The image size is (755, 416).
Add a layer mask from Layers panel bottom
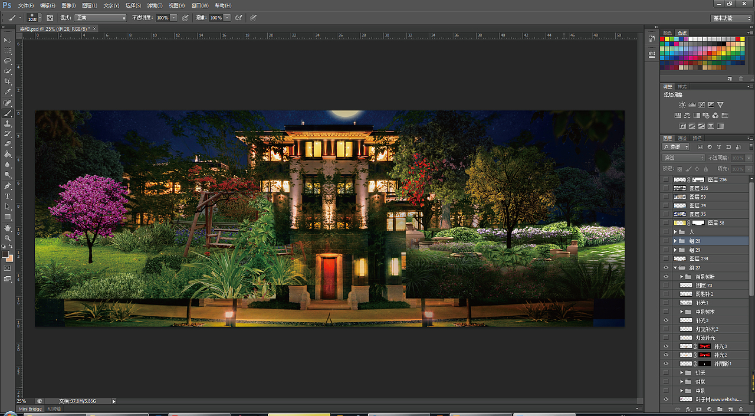click(699, 409)
